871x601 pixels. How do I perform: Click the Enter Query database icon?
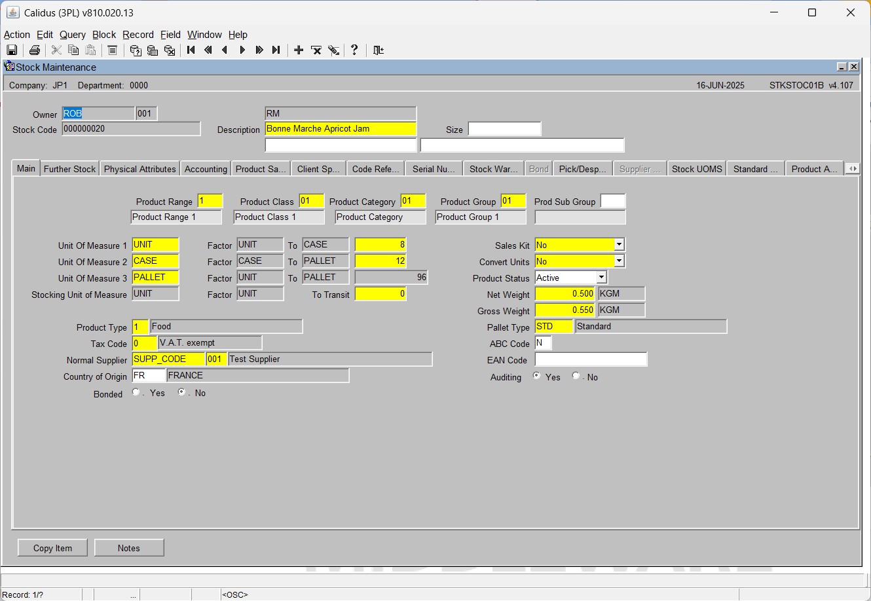tap(136, 50)
